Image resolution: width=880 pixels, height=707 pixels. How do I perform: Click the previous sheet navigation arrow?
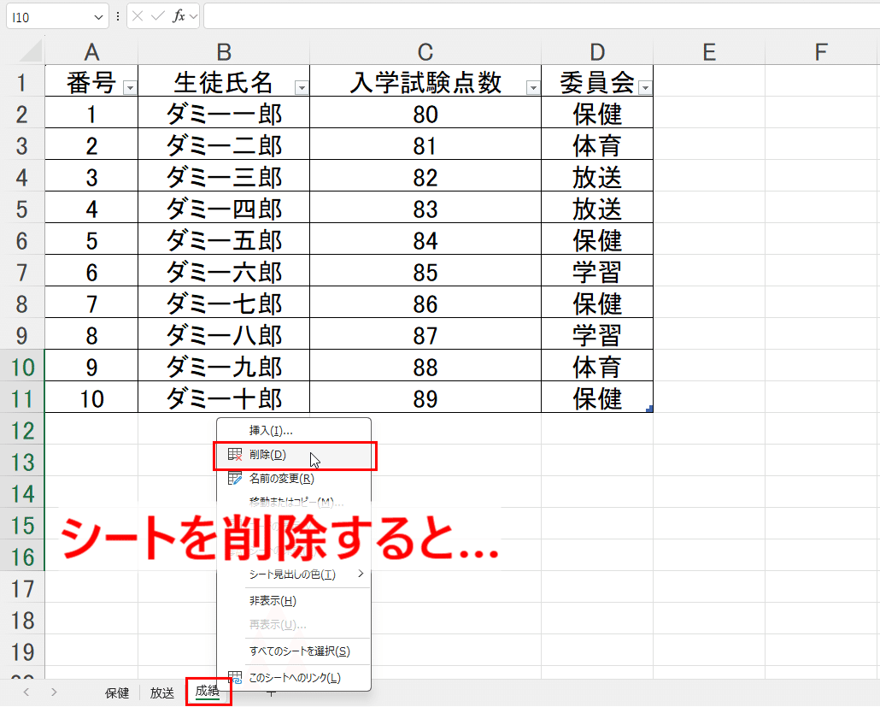pos(26,692)
